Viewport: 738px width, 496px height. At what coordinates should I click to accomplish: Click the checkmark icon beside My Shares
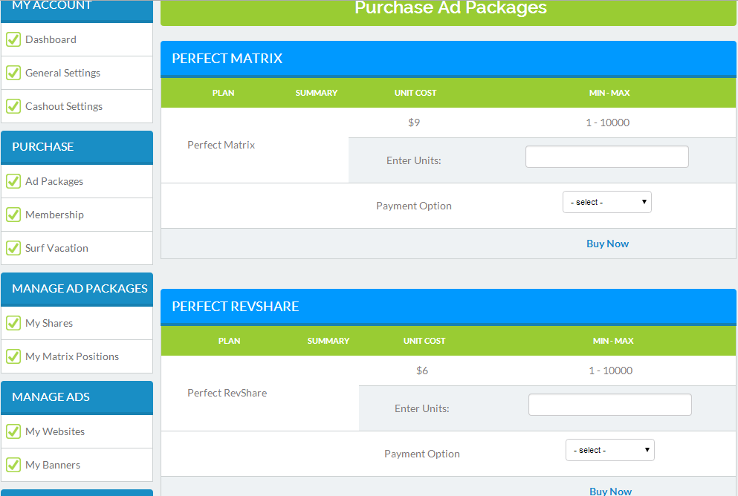13,323
